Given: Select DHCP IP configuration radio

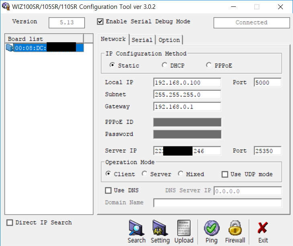Looking at the screenshot, I should 164,65.
